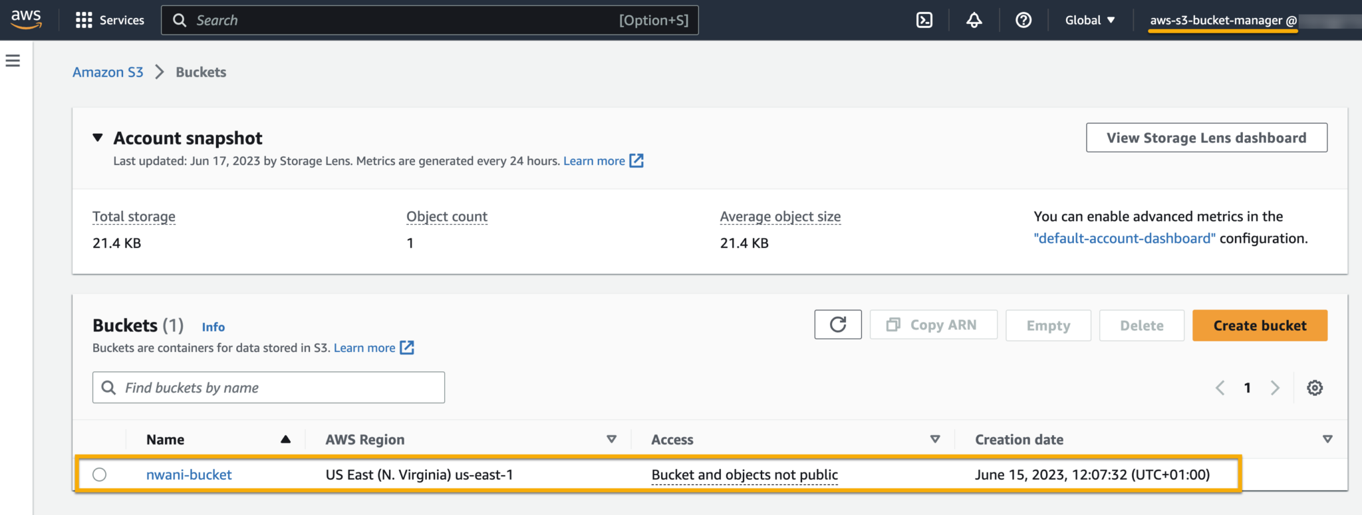Sort by AWS Region column arrow
The height and width of the screenshot is (515, 1362).
tap(611, 439)
